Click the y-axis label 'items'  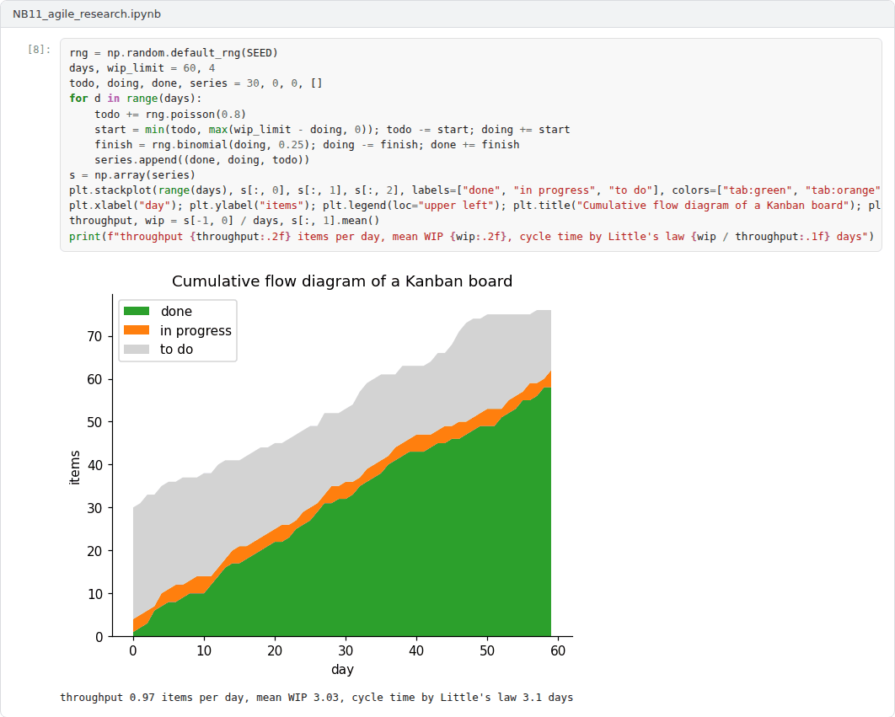[x=75, y=468]
